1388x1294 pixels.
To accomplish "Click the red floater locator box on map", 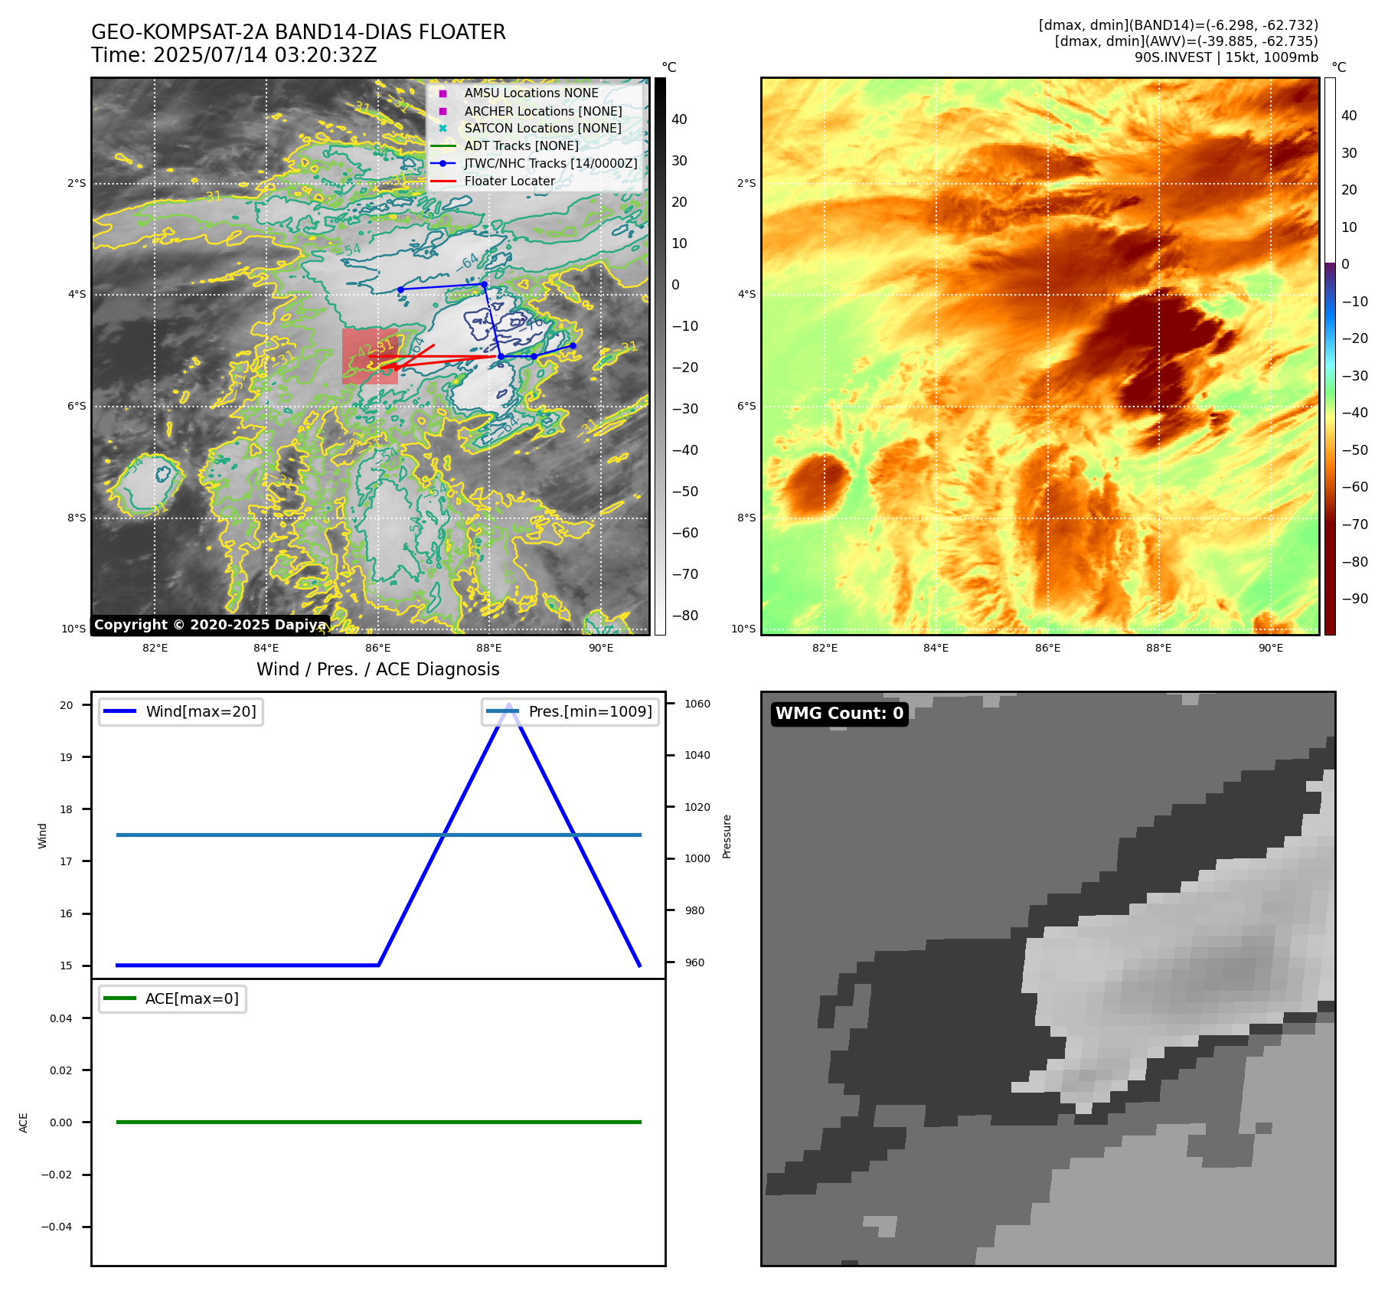I will pyautogui.click(x=370, y=356).
